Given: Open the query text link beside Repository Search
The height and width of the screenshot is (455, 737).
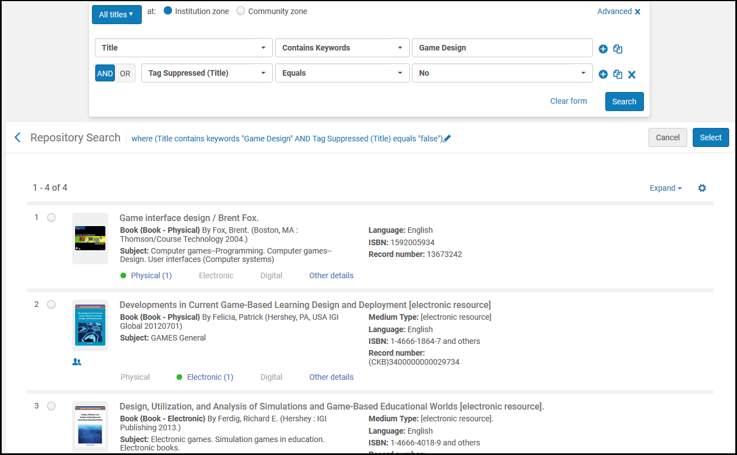Looking at the screenshot, I should 287,139.
